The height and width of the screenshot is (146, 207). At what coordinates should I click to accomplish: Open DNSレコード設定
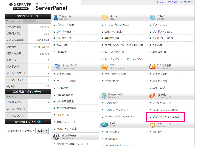(x=163, y=38)
